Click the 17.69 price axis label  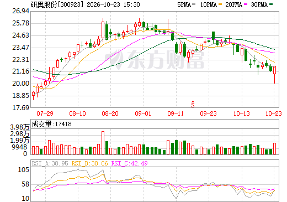click(x=21, y=107)
